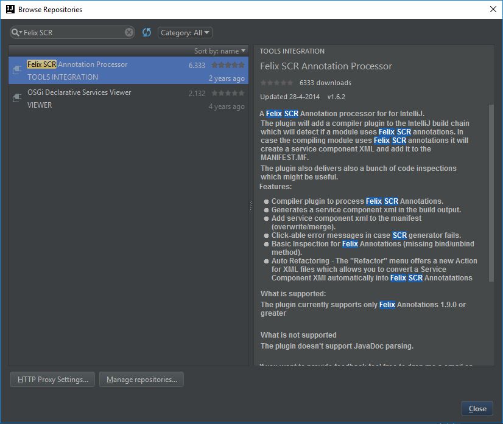Viewport: 503px width, 424px height.
Task: Close the Browse Repositories window
Action: [x=493, y=9]
